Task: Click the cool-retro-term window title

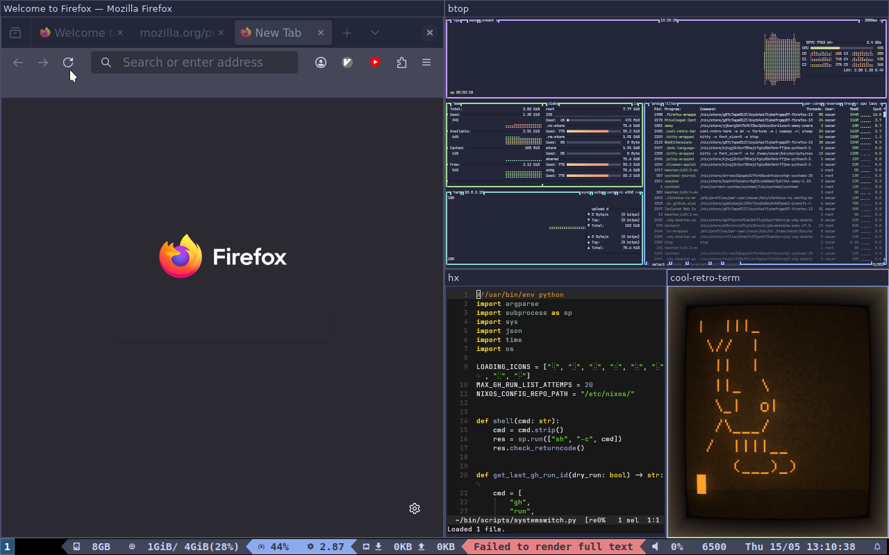Action: coord(705,277)
